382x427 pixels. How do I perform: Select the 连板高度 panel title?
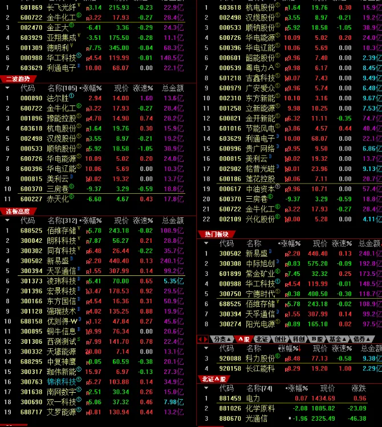(x=18, y=211)
